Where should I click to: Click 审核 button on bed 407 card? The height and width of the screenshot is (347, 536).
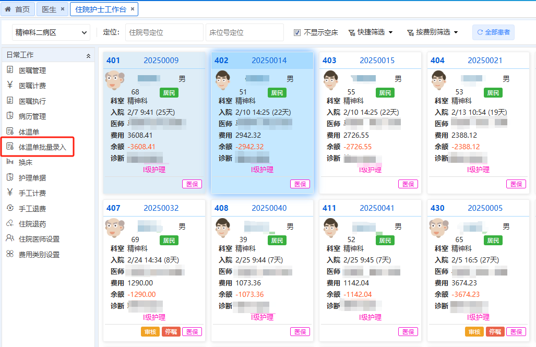150,332
